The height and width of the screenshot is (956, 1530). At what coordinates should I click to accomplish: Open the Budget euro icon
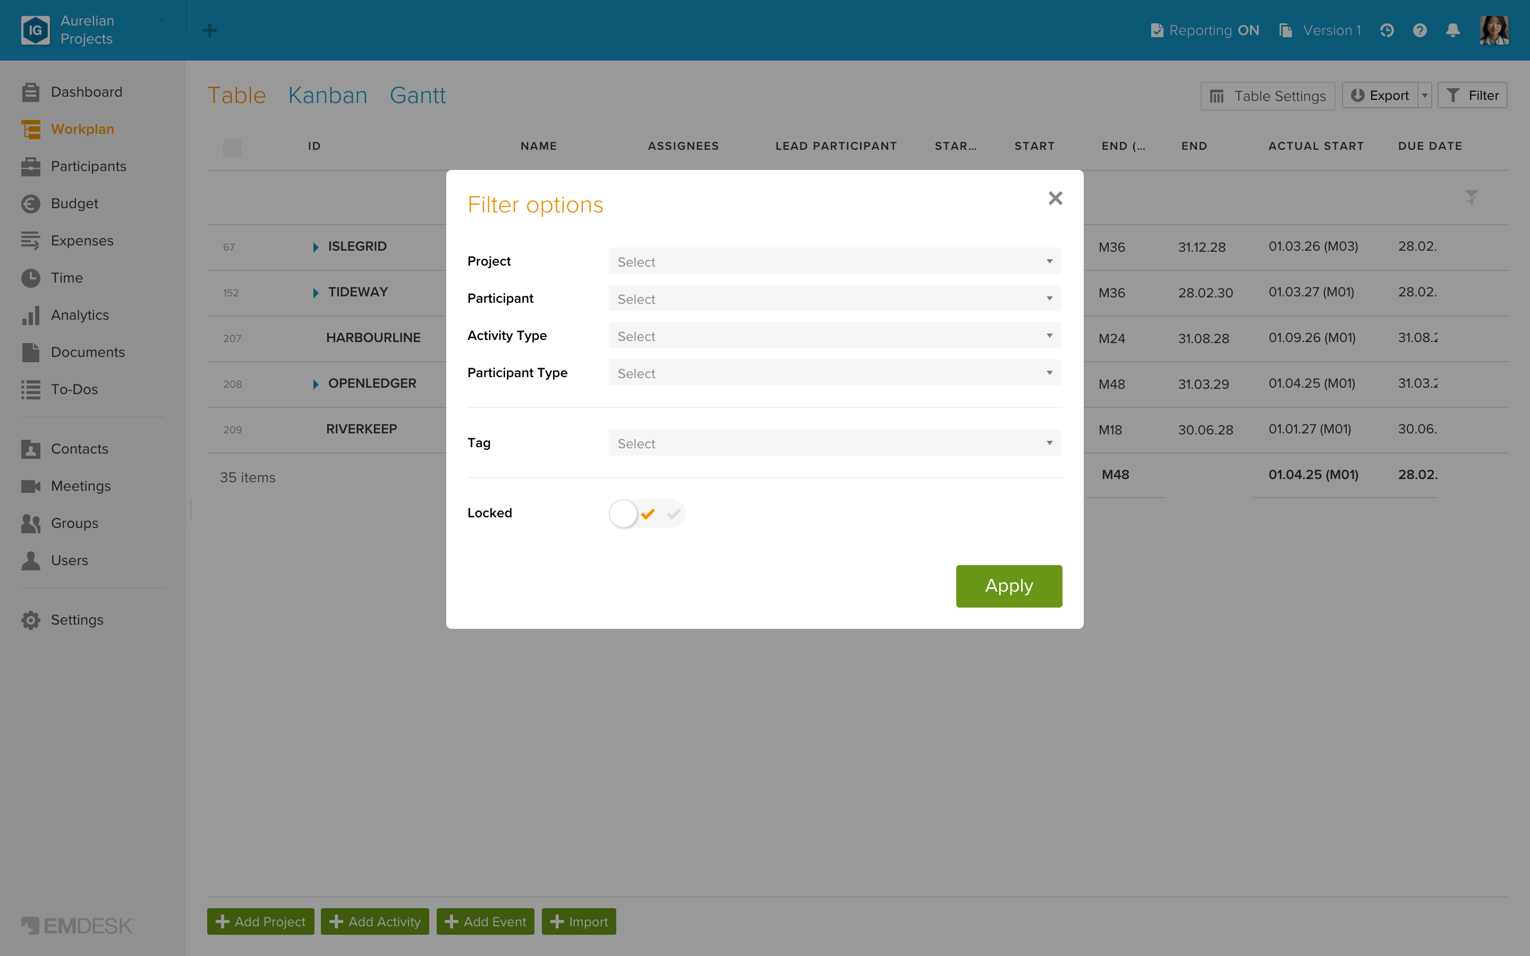click(x=30, y=203)
